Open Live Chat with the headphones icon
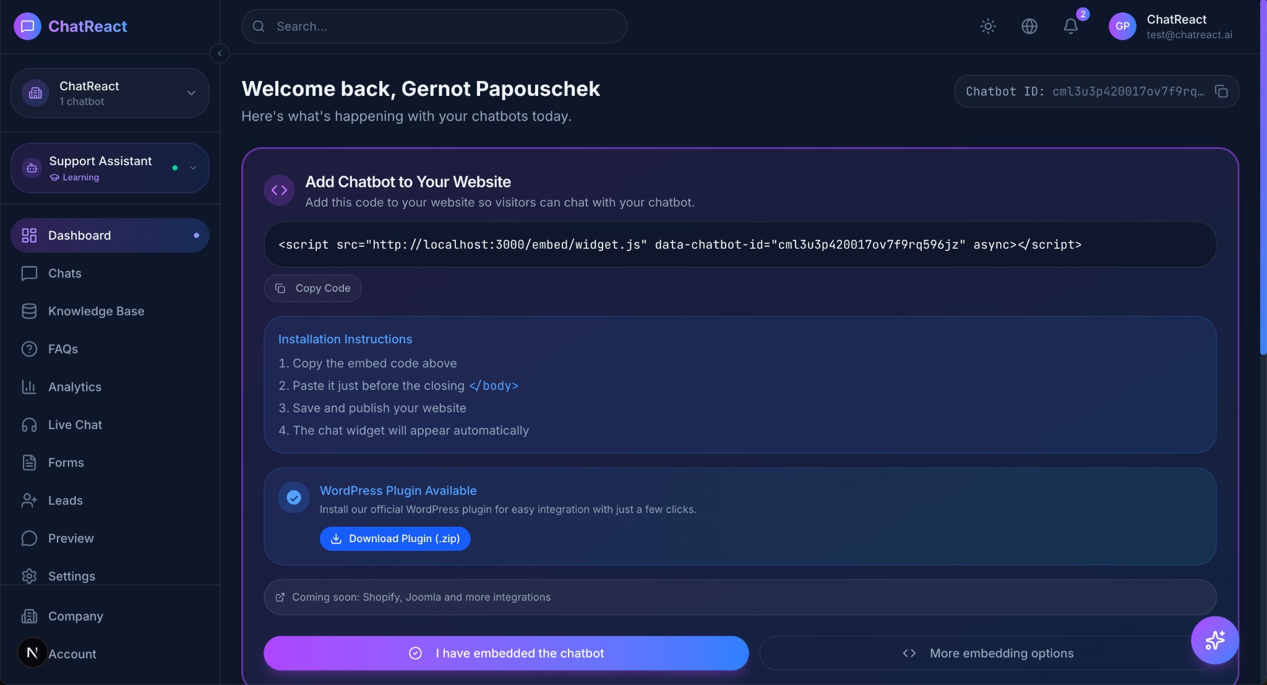This screenshot has height=685, width=1267. click(75, 425)
